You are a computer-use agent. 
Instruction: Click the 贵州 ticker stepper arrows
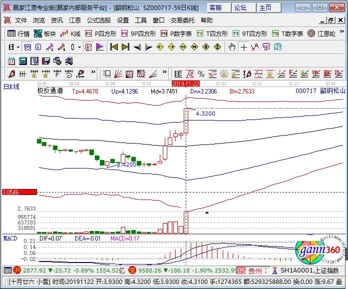(x=266, y=270)
